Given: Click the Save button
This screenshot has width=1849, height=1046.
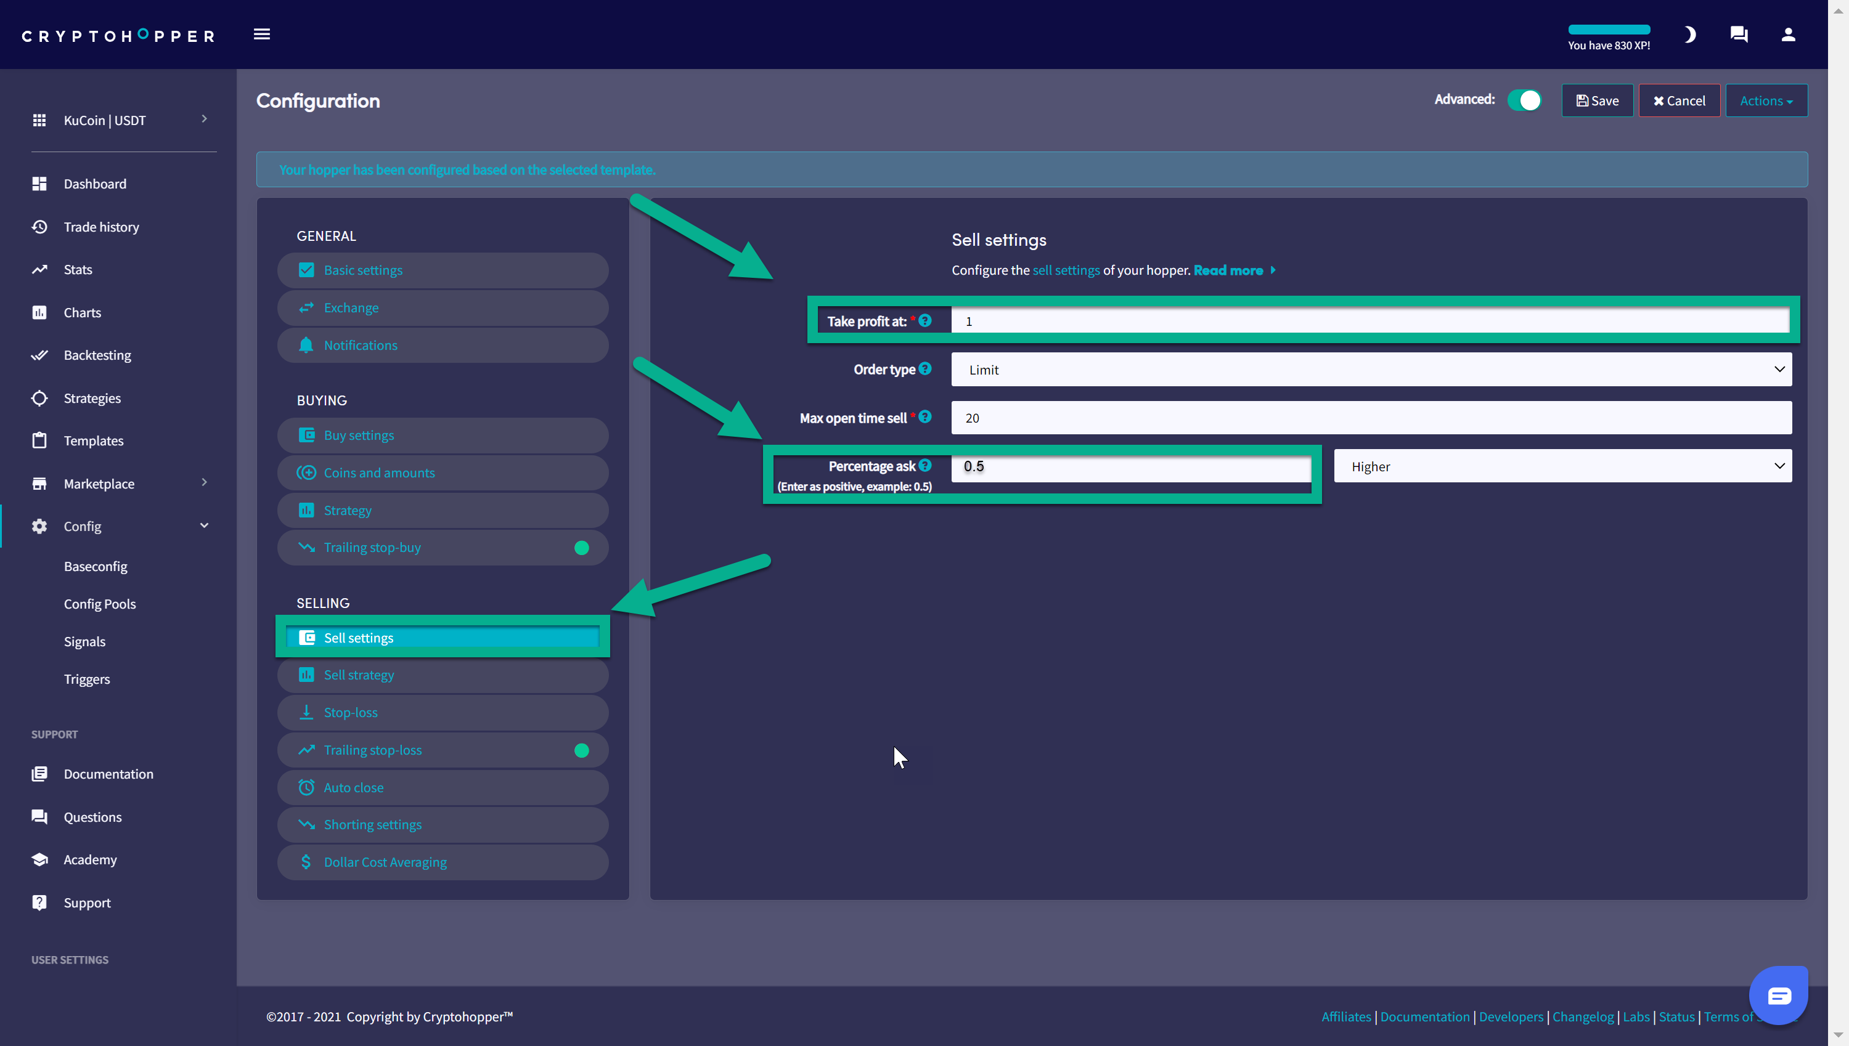Looking at the screenshot, I should (x=1597, y=100).
